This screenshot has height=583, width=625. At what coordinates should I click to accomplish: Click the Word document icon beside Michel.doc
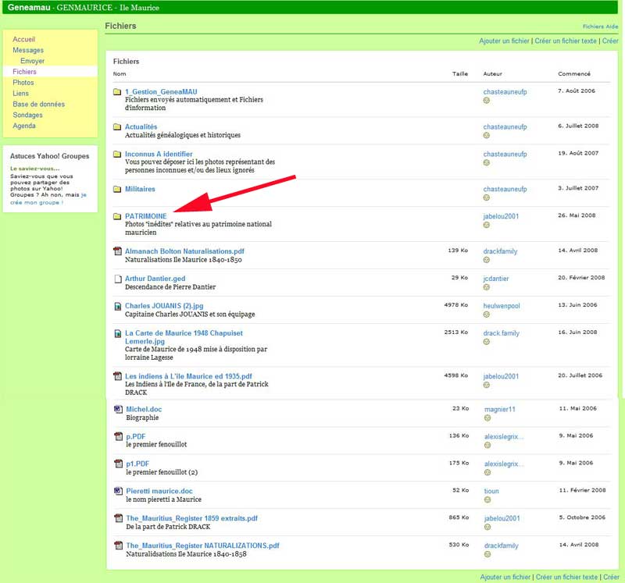pos(118,409)
